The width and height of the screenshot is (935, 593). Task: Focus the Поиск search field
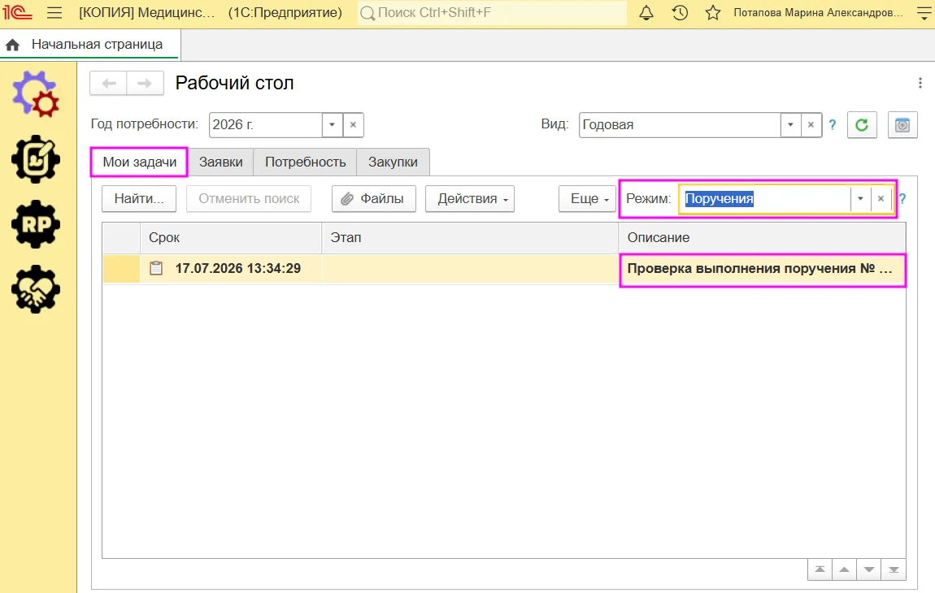click(x=493, y=12)
